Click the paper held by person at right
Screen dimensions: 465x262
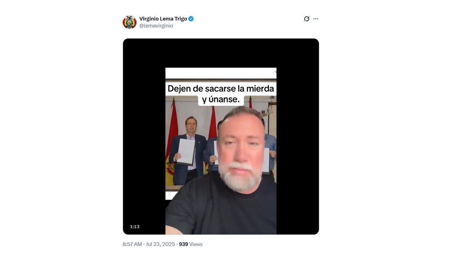[266, 160]
